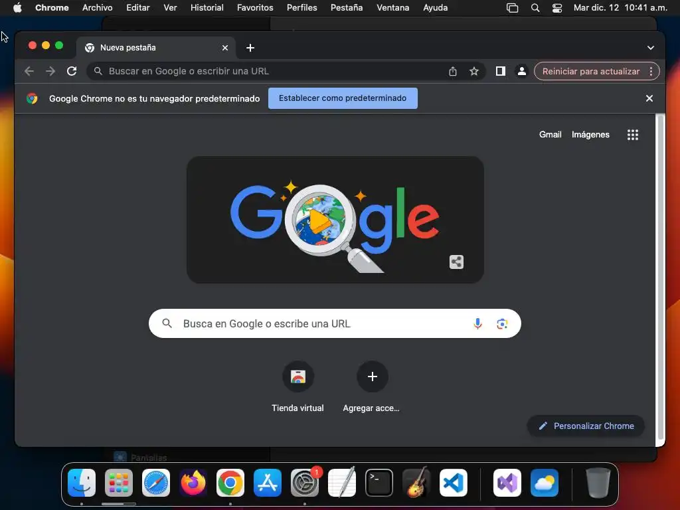Click Establecer como predeterminado button
Image resolution: width=680 pixels, height=510 pixels.
(343, 98)
